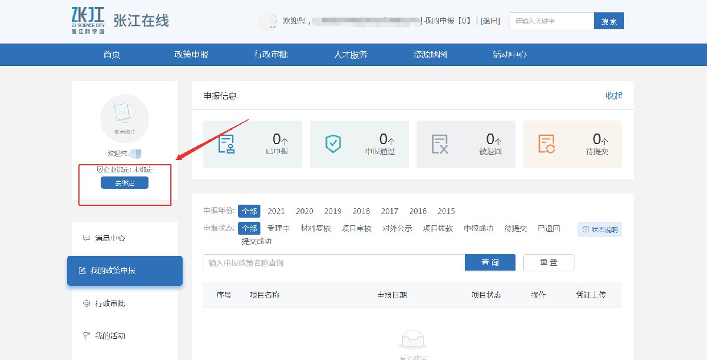Viewport: 707px width, 360px height.
Task: Open 活动中心 in the navigation bar
Action: (x=510, y=55)
